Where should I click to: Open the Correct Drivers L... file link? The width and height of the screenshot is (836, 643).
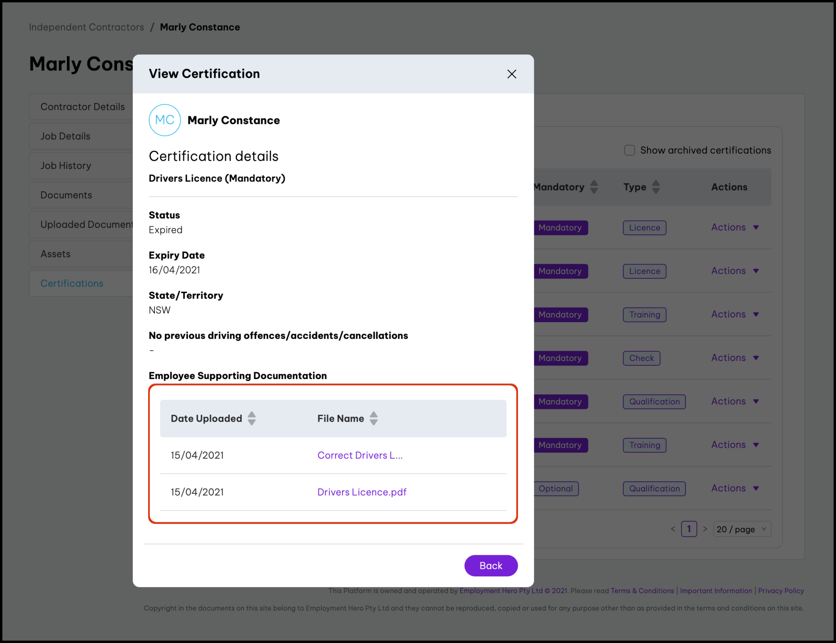(x=360, y=455)
